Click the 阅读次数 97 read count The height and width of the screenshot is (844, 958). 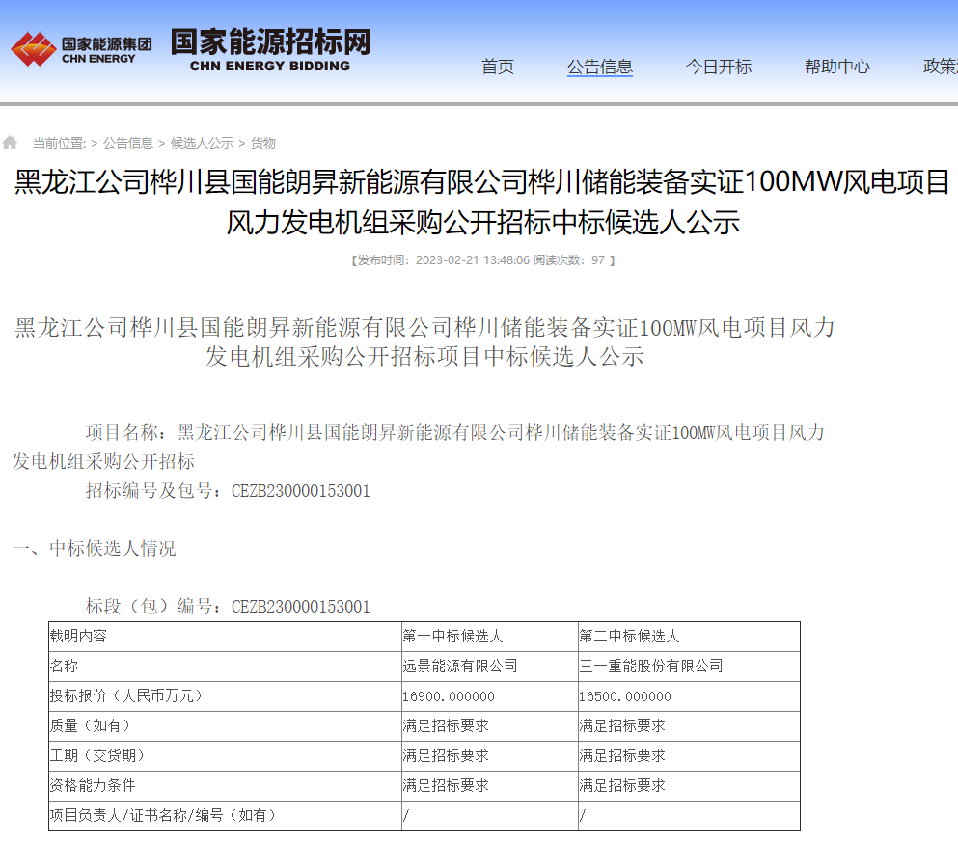click(569, 260)
